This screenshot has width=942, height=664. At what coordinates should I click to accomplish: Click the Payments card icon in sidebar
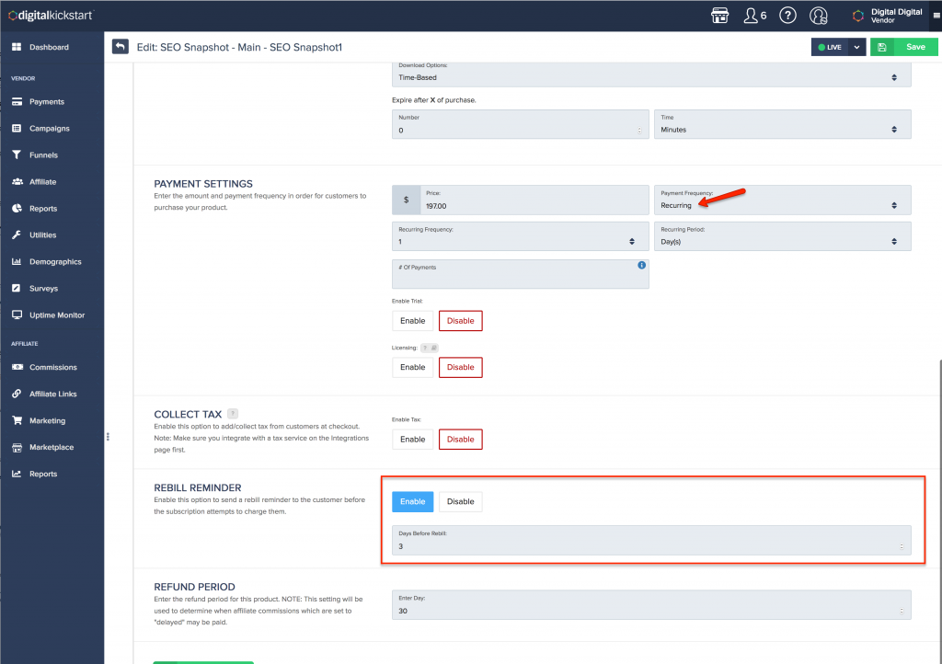click(x=17, y=101)
